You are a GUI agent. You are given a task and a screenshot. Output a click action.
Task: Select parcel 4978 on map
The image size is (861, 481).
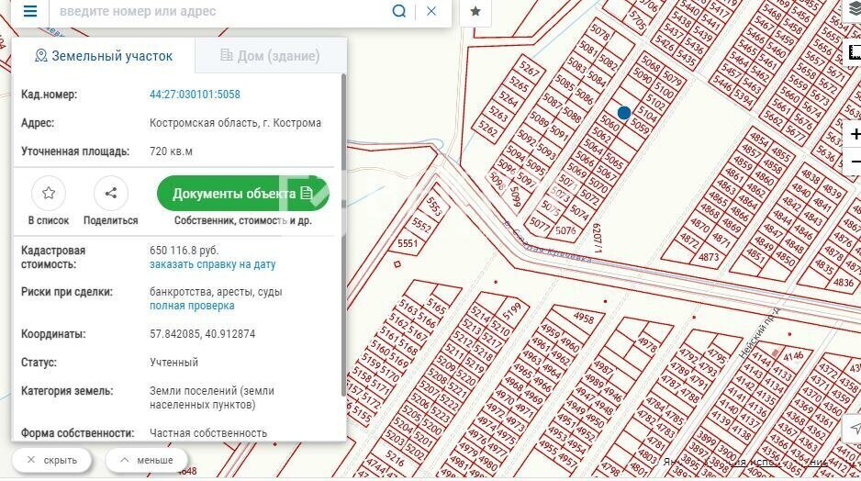pyautogui.click(x=647, y=345)
